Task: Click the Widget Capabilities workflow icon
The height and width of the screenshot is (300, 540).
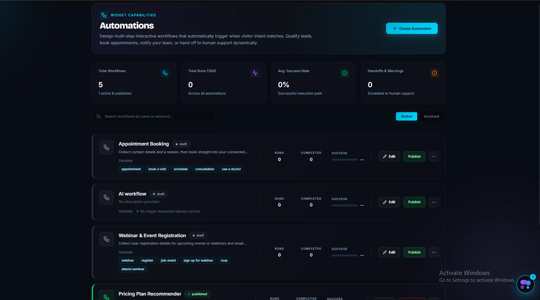Action: coord(104,15)
